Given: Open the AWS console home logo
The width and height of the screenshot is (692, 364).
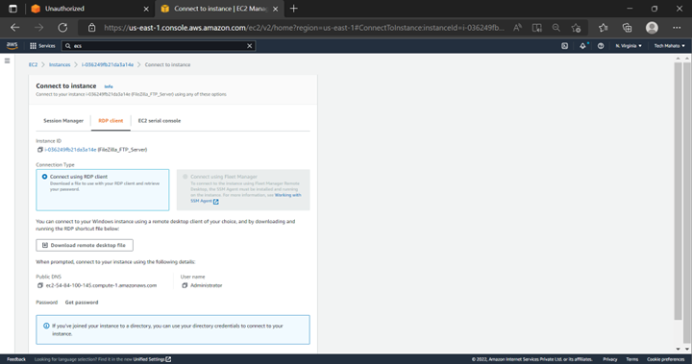Looking at the screenshot, I should 12,45.
